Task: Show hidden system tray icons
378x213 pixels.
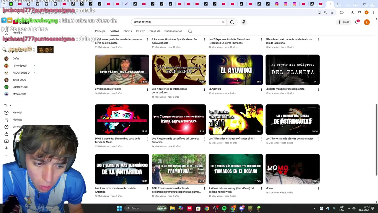Action: pos(315,208)
